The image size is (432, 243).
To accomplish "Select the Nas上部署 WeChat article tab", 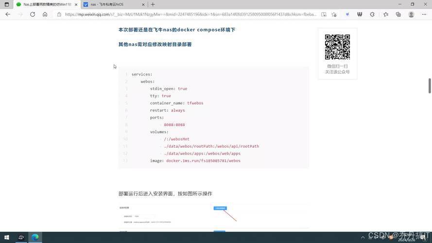I will (47, 4).
